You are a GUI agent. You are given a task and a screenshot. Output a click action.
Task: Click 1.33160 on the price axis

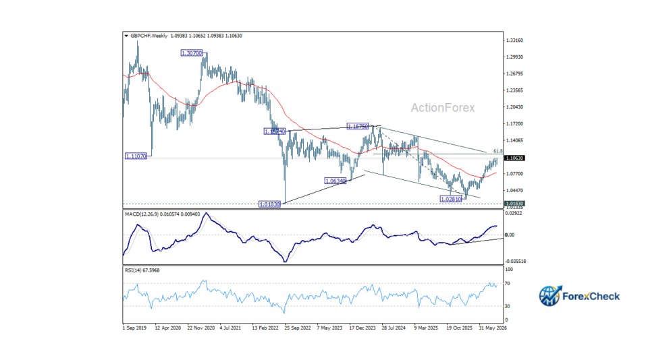[x=514, y=40]
